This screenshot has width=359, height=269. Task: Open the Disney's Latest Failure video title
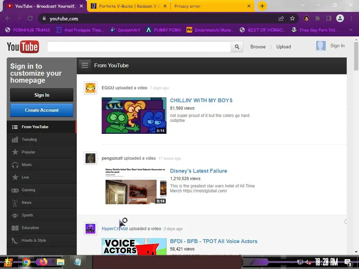click(x=198, y=171)
